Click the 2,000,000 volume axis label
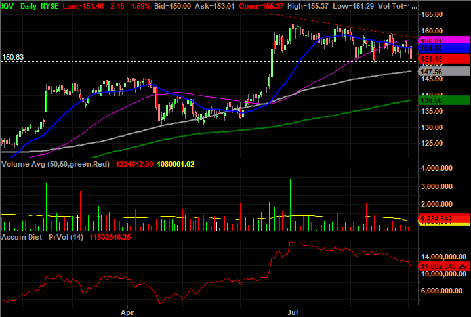 437,205
